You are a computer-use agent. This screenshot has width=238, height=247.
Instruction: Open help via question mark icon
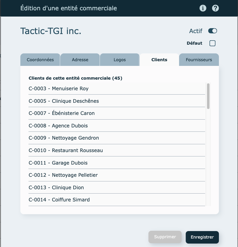point(215,8)
